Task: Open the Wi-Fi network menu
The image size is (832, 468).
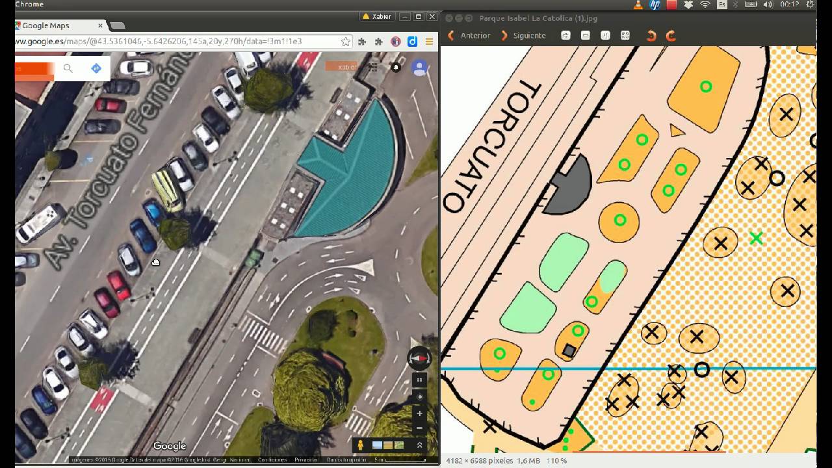Action: pyautogui.click(x=705, y=5)
